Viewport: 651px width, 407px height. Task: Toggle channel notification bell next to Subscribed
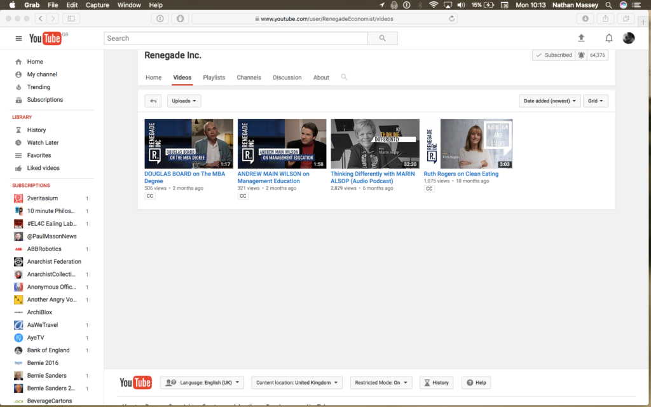tap(581, 55)
